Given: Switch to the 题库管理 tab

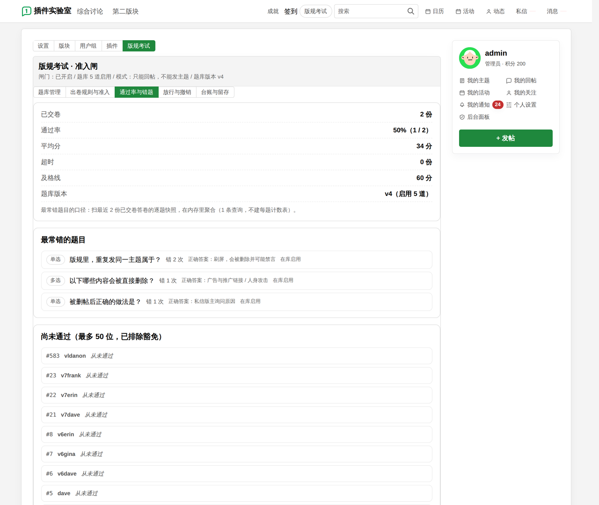Looking at the screenshot, I should [x=49, y=92].
